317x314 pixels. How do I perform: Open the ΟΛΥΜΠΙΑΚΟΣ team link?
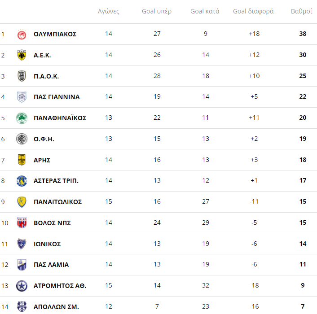coord(55,34)
